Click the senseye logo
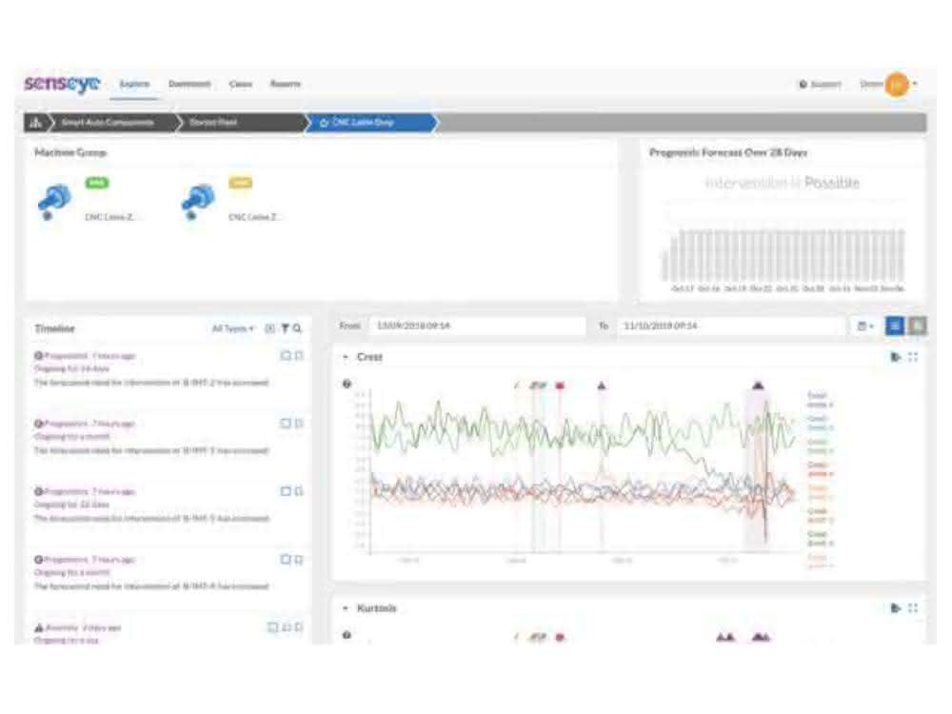The width and height of the screenshot is (952, 714). click(62, 84)
